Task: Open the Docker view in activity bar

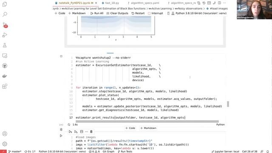Action: [x=5, y=76]
